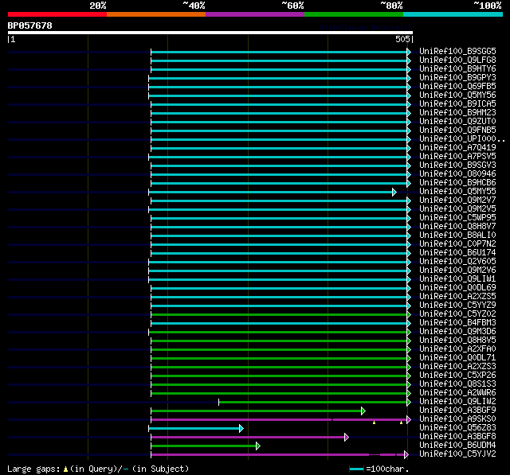Select the cyan alignment bar for B9SGG5
The height and width of the screenshot is (475, 510).
click(x=279, y=52)
